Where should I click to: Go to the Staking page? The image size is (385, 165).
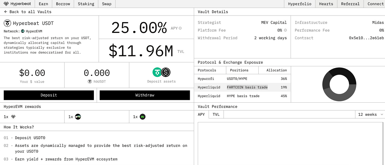pyautogui.click(x=86, y=4)
